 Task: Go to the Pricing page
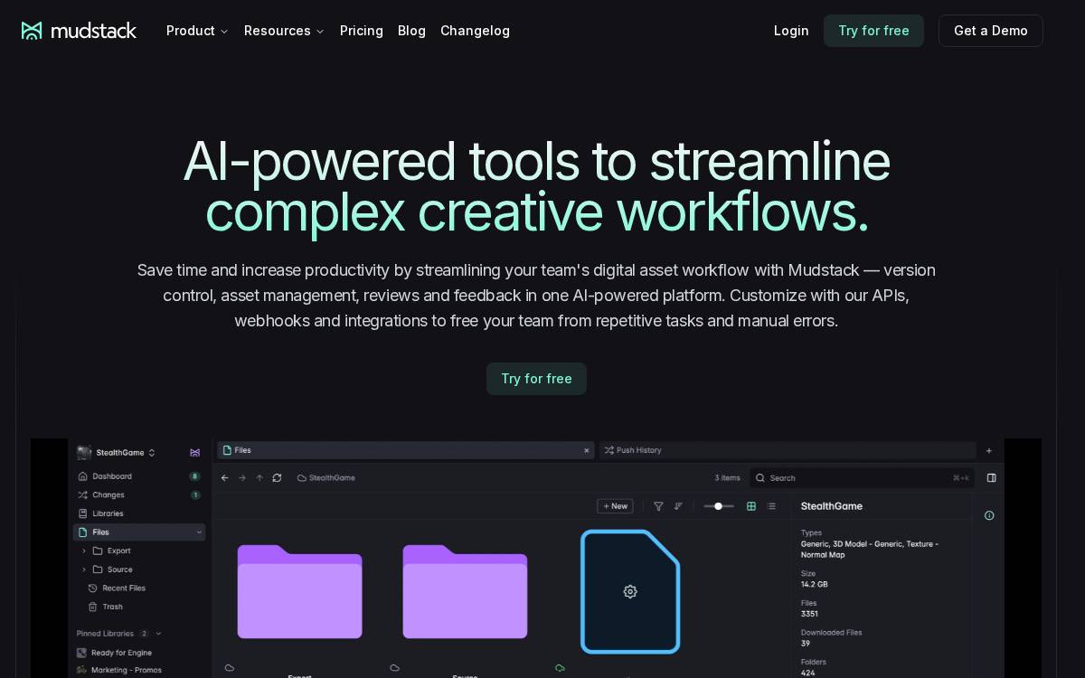pos(362,31)
